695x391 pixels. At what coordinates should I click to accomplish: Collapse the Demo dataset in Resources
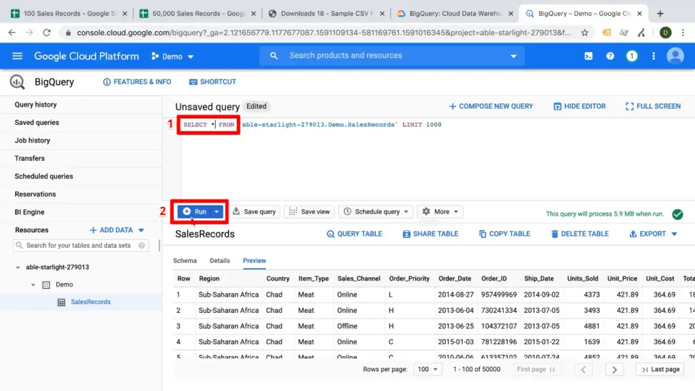33,284
